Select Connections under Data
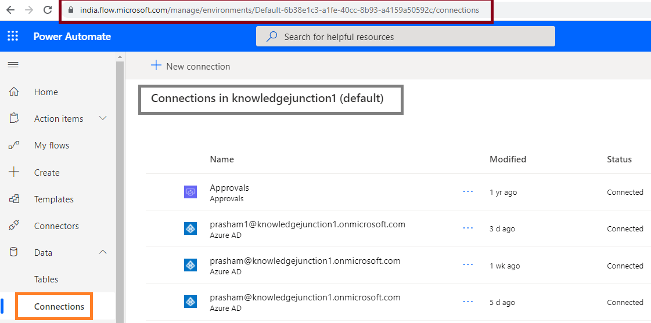Viewport: 651px width, 323px height. [58, 306]
